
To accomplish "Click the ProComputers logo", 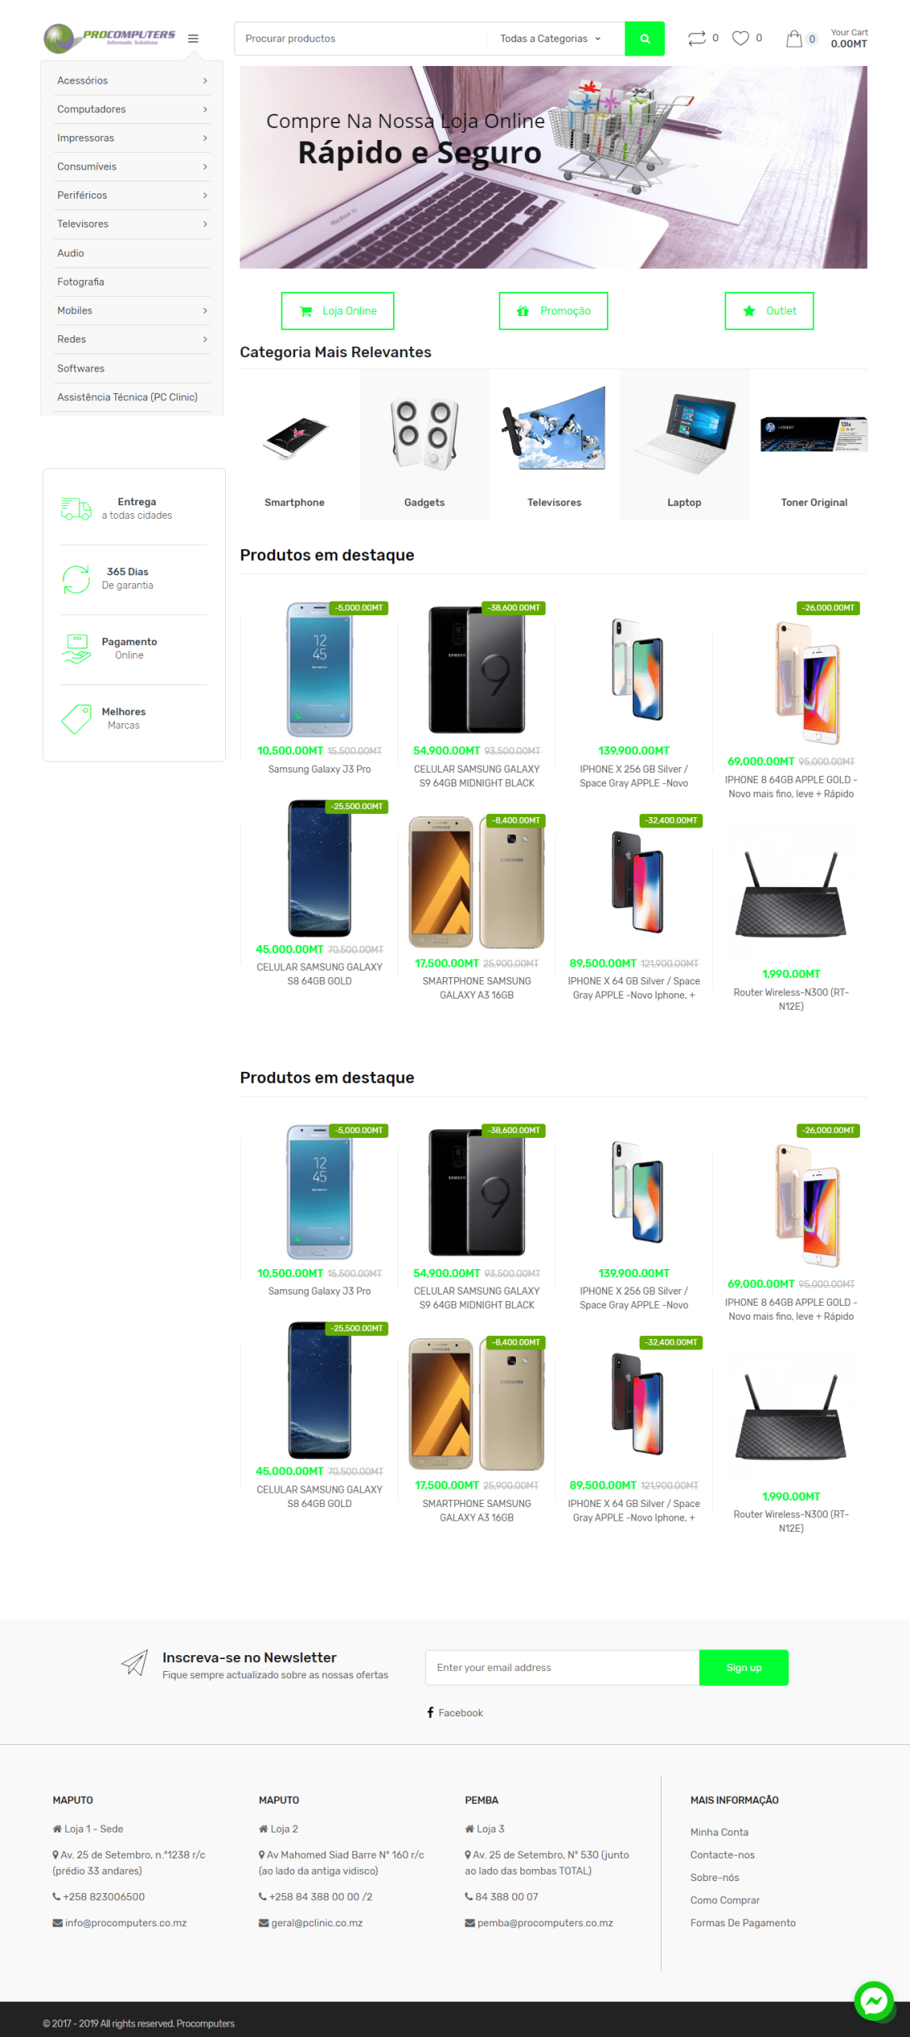I will tap(110, 38).
